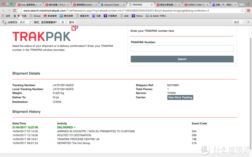Bookmark this page with the star icon
252x157 pixels.
[x=242, y=10]
